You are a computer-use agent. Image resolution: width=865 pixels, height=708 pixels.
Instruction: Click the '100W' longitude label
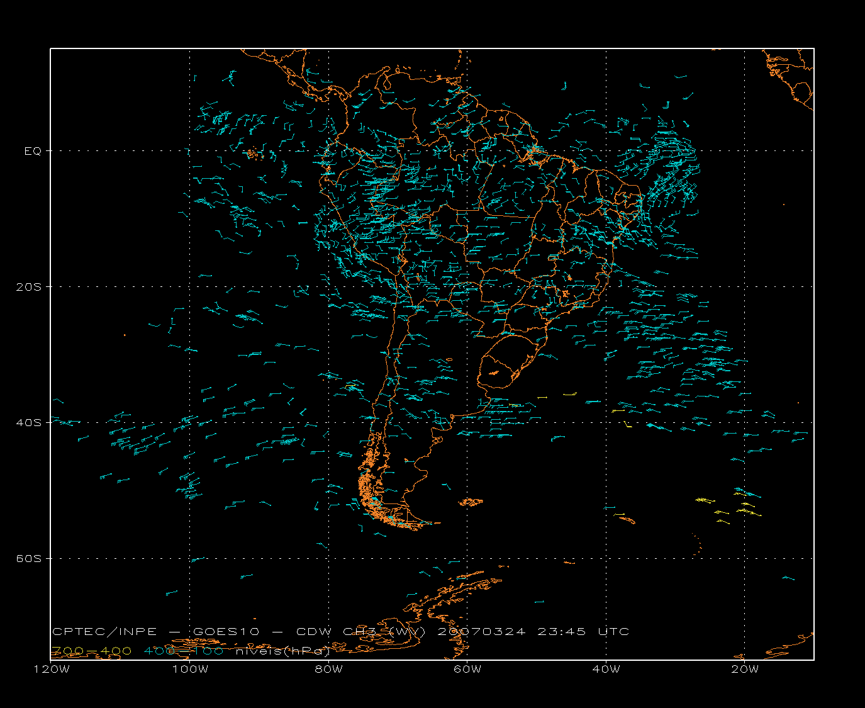coord(190,669)
